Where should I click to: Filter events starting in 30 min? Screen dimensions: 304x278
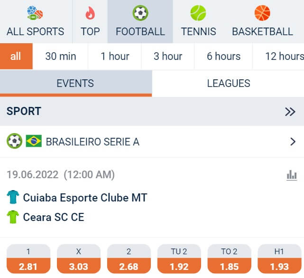61,57
